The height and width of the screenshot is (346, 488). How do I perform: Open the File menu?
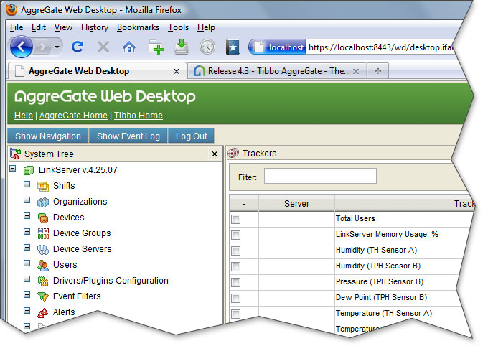point(17,27)
